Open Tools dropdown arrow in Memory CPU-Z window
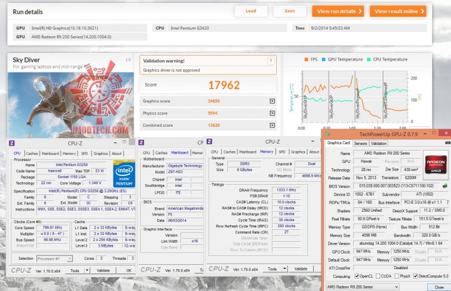 pos(284,269)
